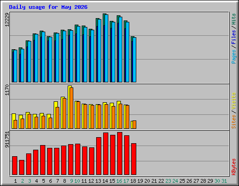
Task: Click day 28 on the x-axis
Action: click(x=203, y=181)
